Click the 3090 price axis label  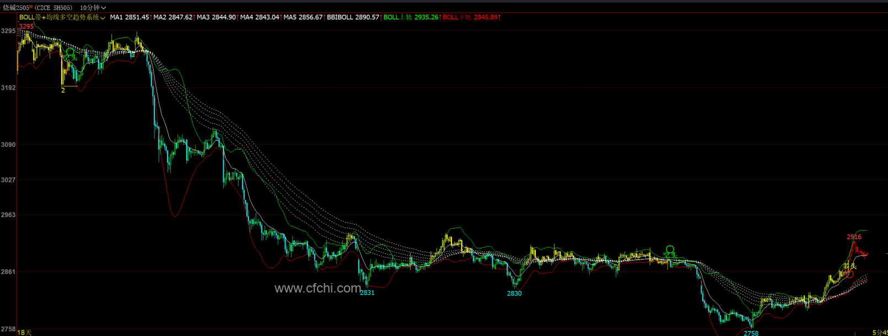click(x=8, y=145)
